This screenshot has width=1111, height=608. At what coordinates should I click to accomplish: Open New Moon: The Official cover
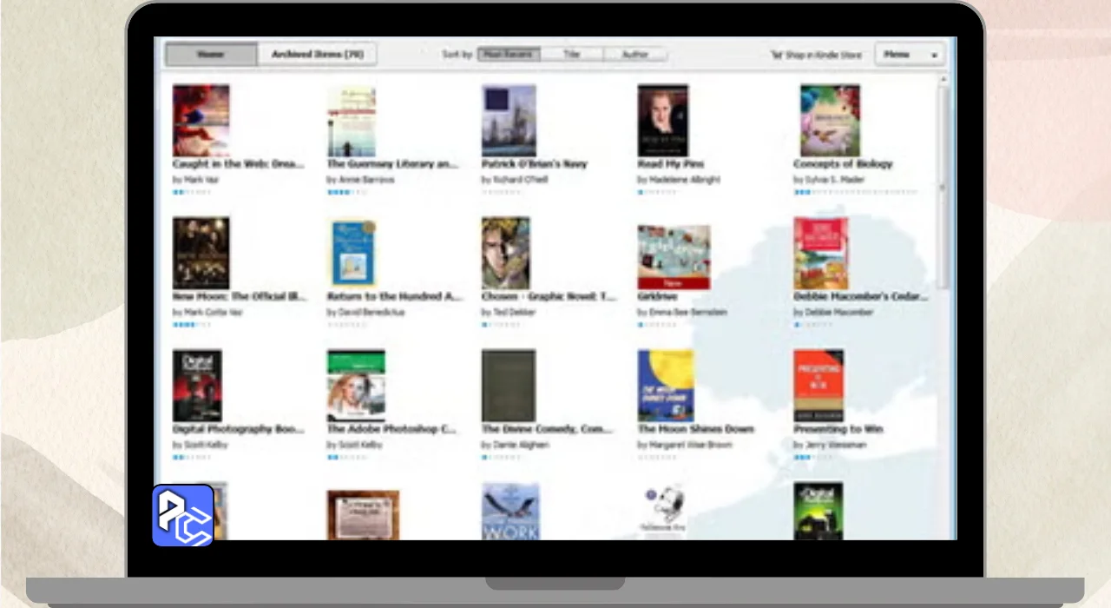[201, 253]
